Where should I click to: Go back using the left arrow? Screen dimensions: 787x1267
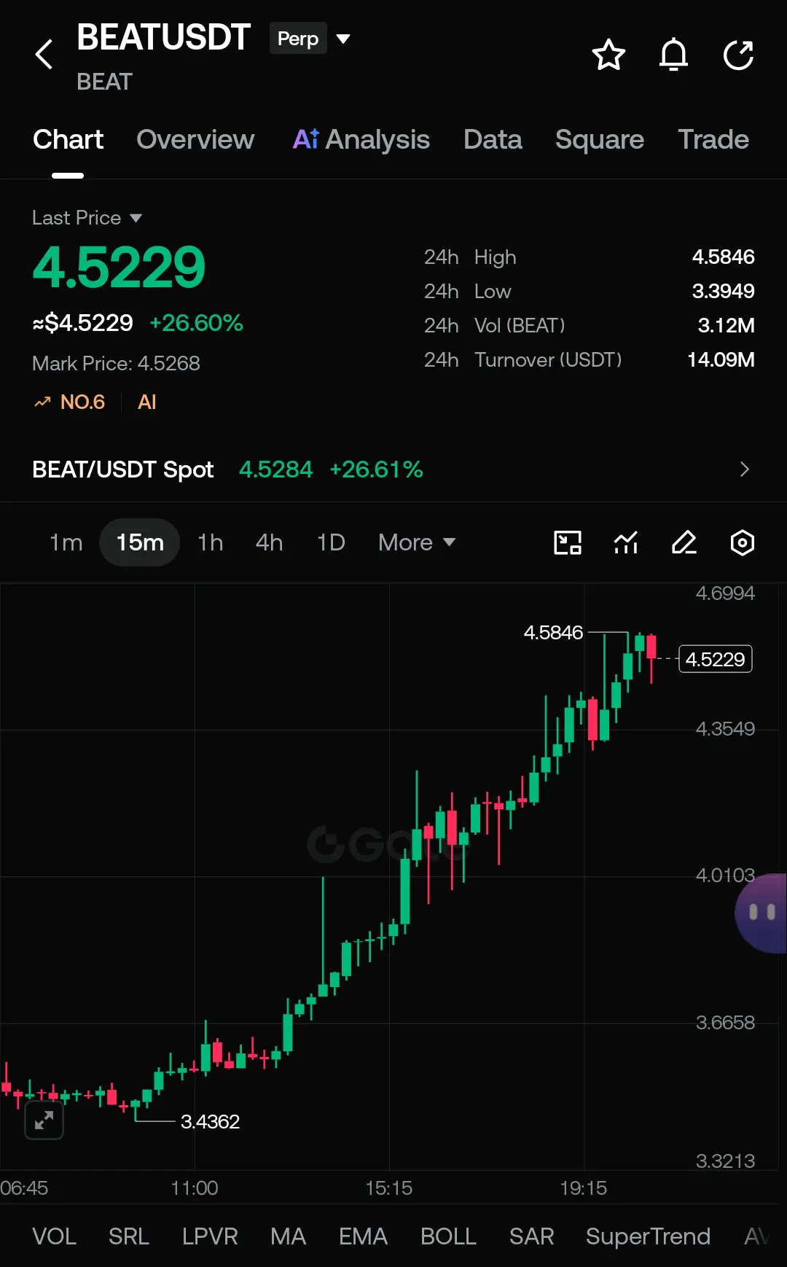coord(44,55)
